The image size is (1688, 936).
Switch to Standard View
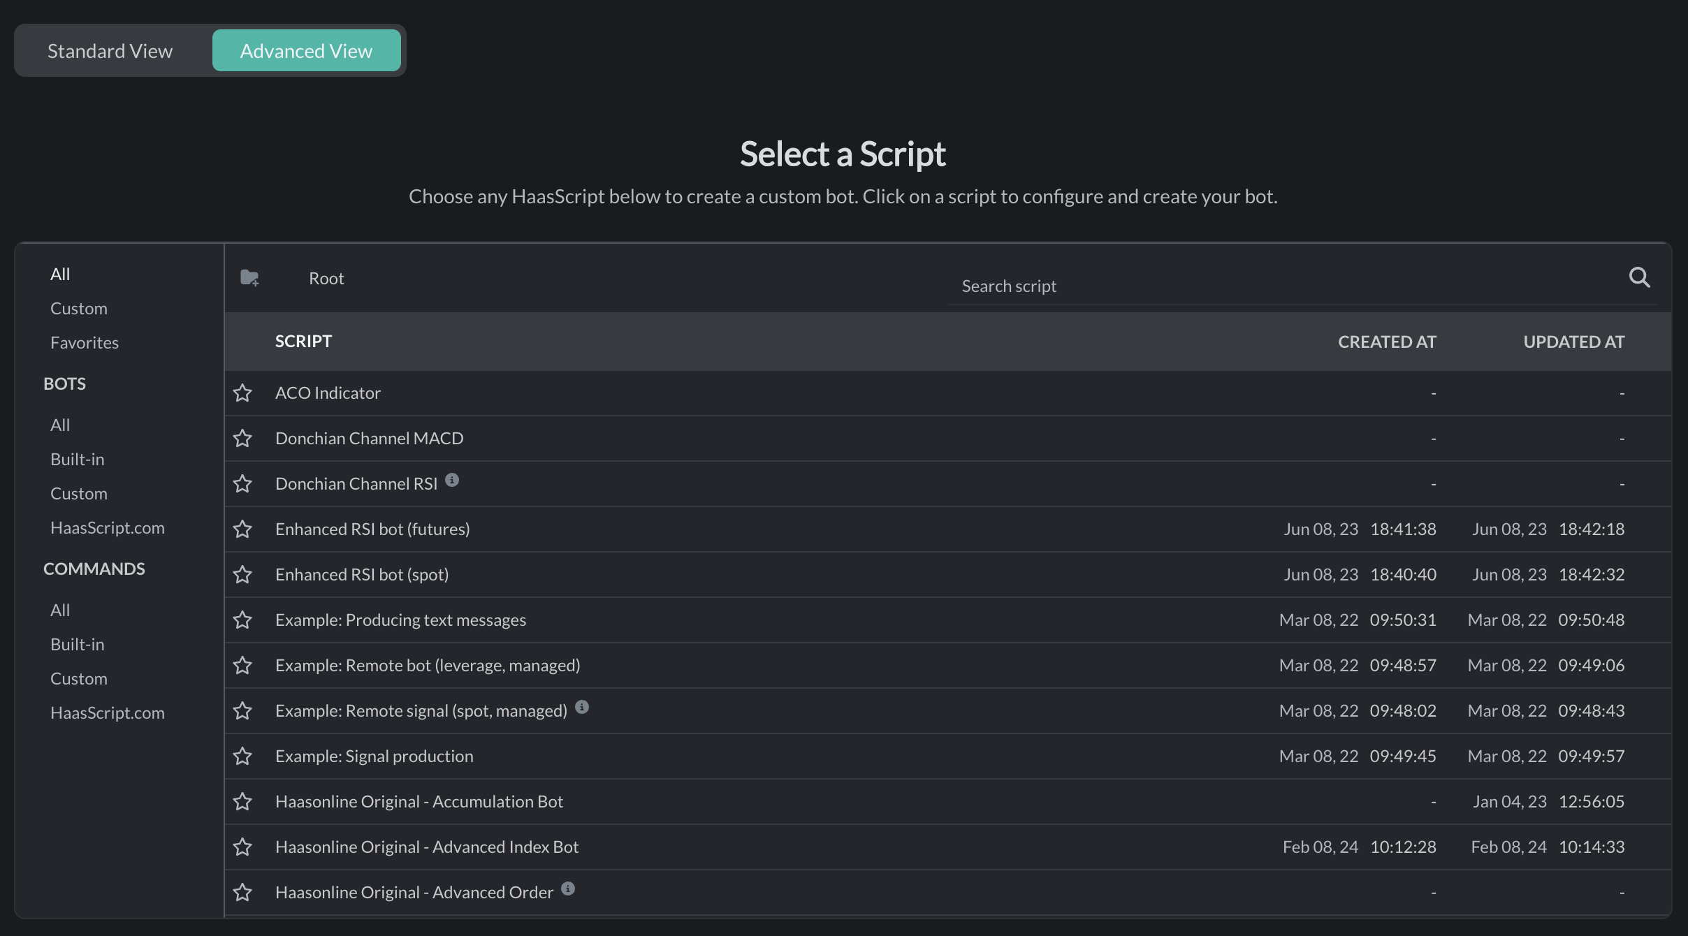tap(110, 50)
